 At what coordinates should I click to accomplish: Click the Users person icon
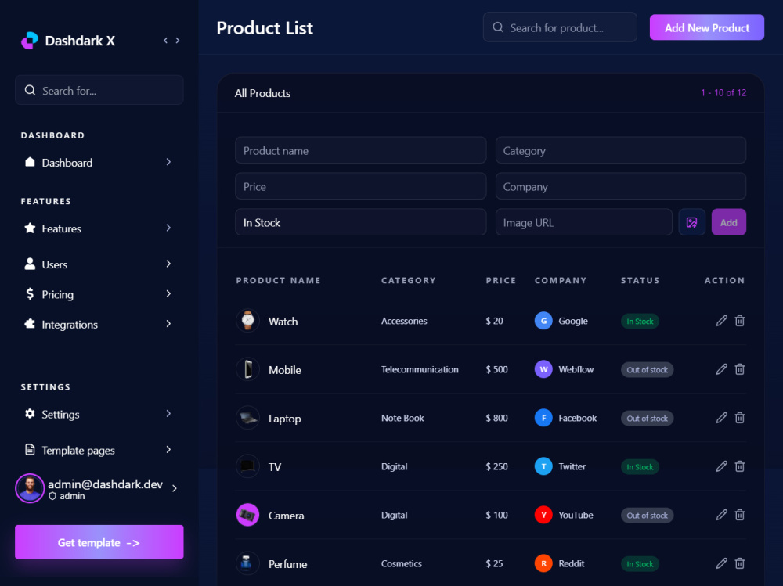tap(30, 264)
